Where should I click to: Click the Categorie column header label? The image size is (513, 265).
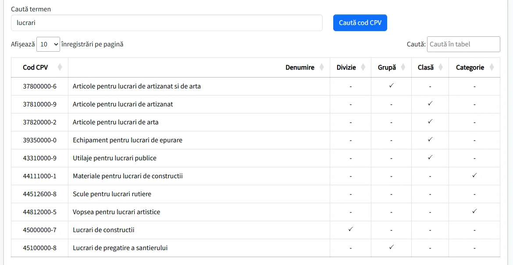pos(470,67)
